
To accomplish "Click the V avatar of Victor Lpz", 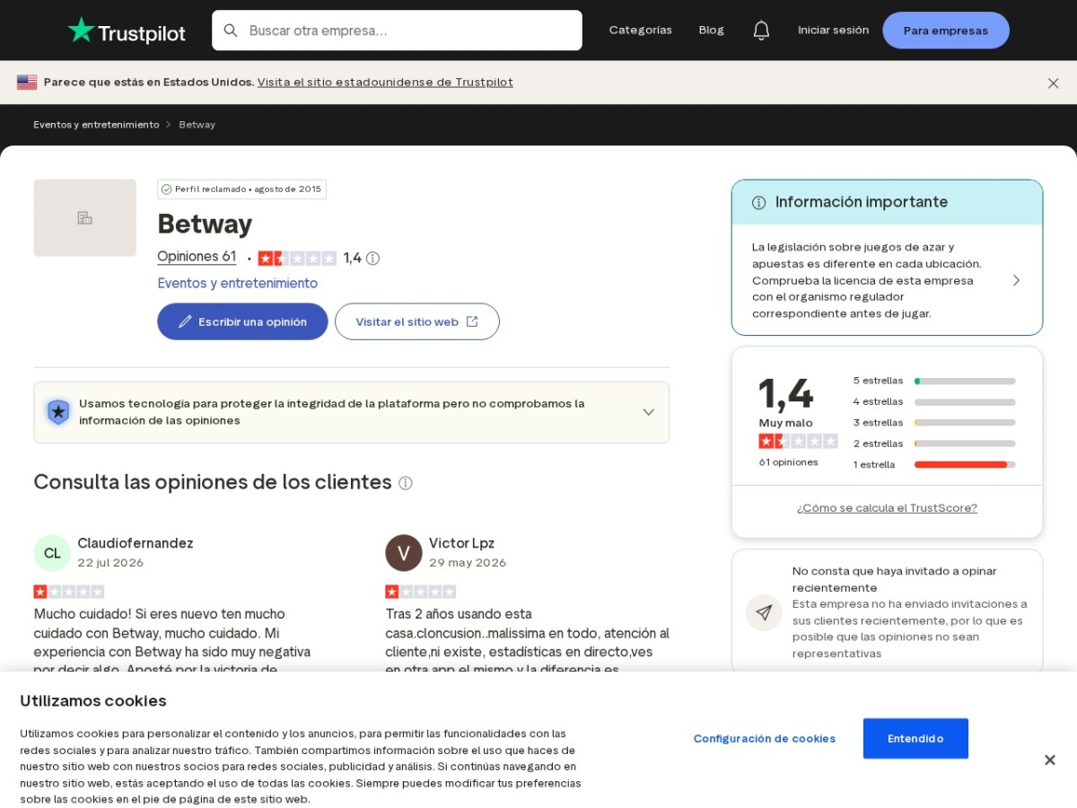I will [404, 553].
